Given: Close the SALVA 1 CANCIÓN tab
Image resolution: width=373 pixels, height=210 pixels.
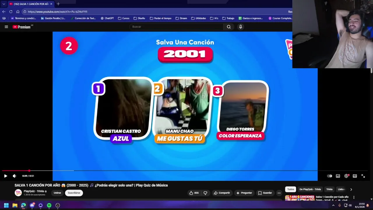Looking at the screenshot, I should [51, 4].
